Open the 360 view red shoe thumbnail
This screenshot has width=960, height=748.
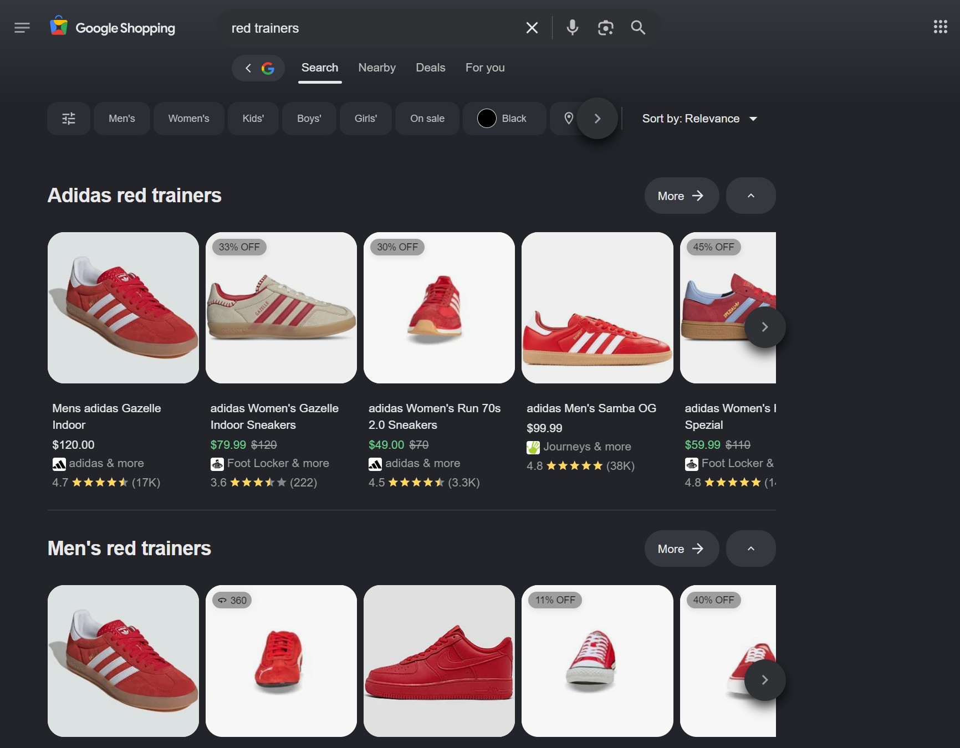pyautogui.click(x=281, y=660)
